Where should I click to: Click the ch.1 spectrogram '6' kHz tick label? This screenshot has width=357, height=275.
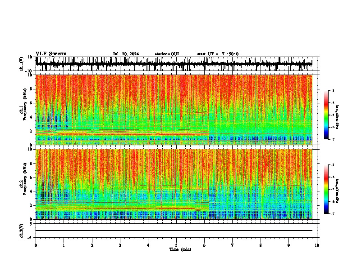click(31, 103)
